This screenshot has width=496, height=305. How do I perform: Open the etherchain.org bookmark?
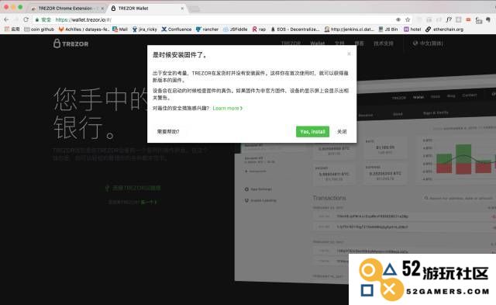point(444,29)
